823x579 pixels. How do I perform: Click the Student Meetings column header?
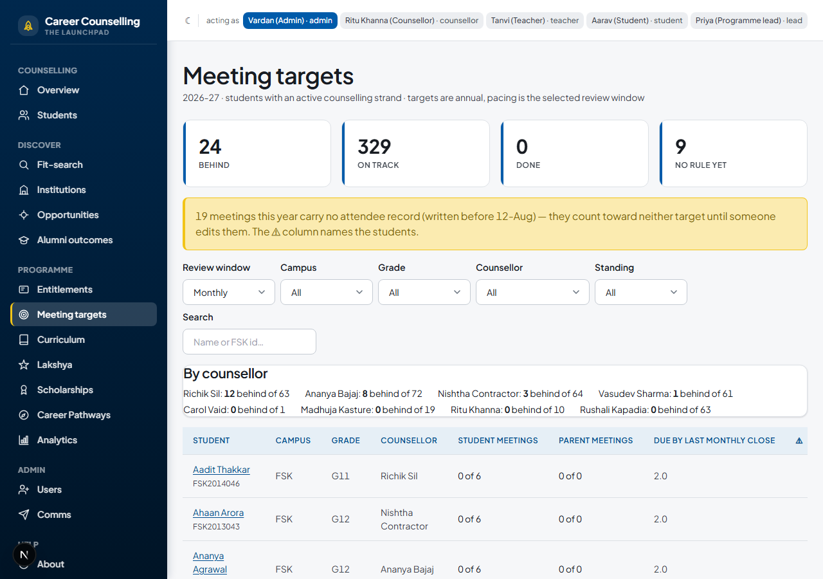click(498, 441)
